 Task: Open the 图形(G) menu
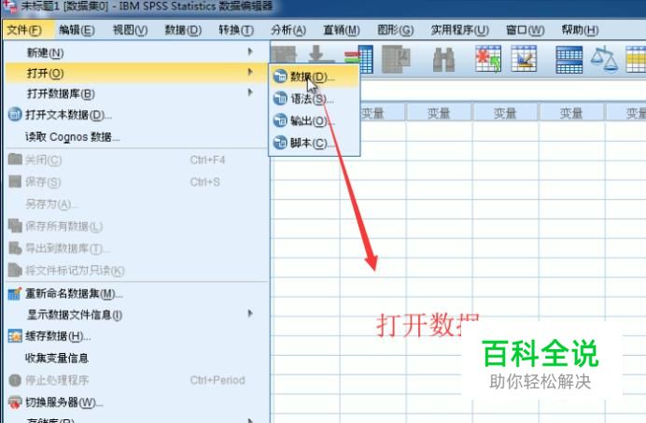coord(395,30)
